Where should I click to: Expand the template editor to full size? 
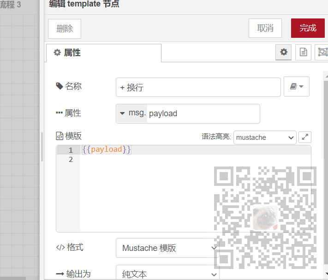click(x=305, y=137)
